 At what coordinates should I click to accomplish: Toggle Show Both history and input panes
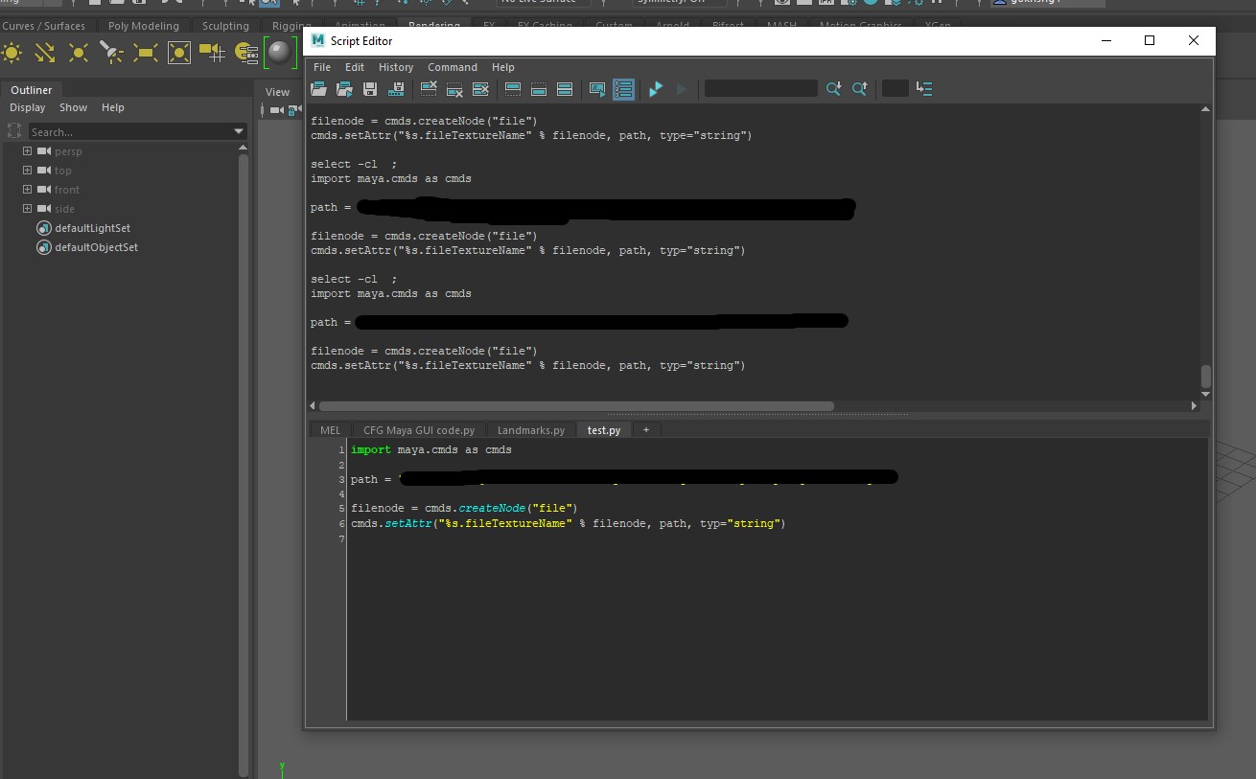[x=565, y=89]
